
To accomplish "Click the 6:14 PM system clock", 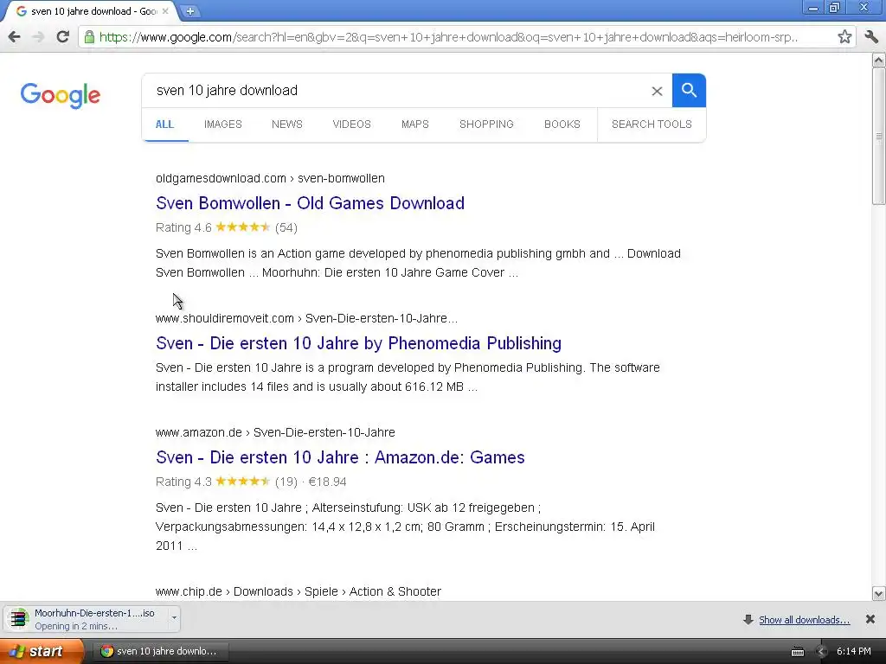I will coord(854,652).
